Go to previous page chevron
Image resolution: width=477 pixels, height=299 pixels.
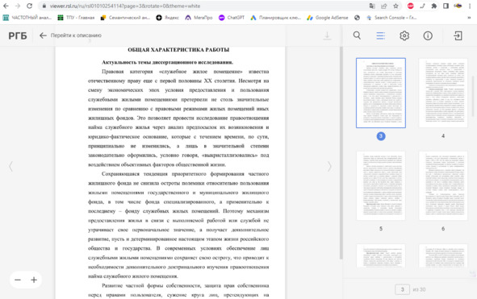10,166
